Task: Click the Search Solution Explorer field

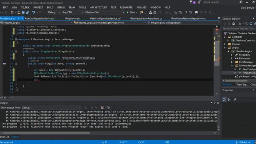Action: click(239, 28)
